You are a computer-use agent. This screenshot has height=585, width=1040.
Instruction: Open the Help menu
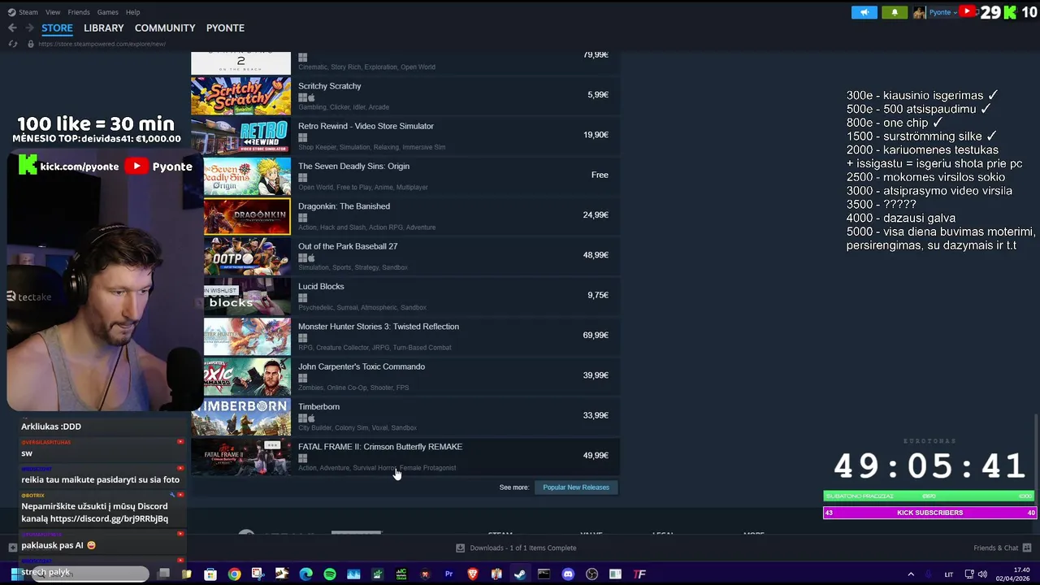coord(132,12)
